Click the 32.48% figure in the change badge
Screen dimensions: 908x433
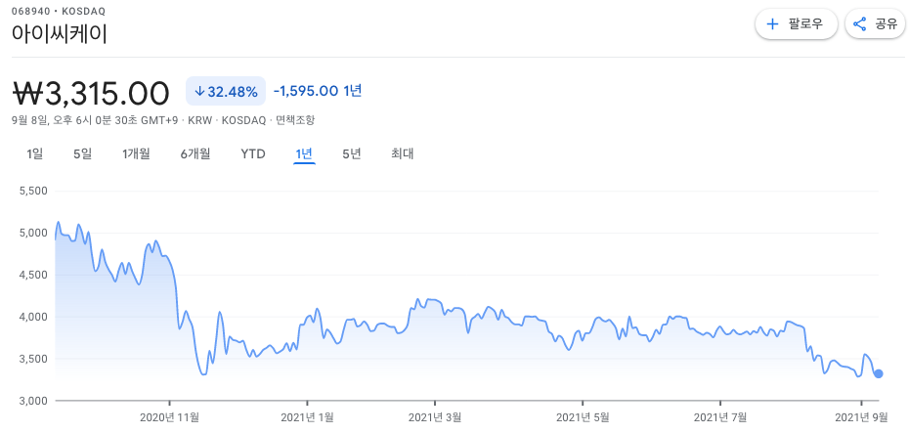pyautogui.click(x=233, y=92)
